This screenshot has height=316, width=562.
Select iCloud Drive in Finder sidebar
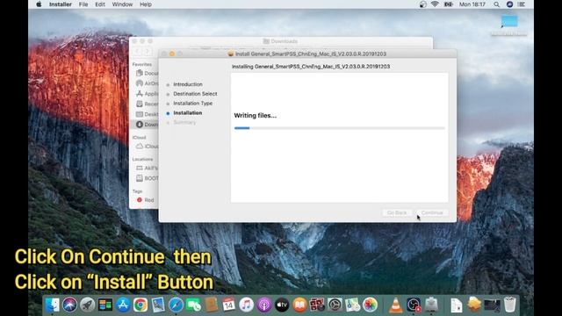(x=147, y=147)
